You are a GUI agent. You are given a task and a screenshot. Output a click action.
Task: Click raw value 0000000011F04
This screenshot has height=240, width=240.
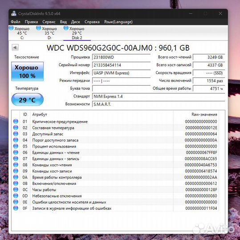coord(201,208)
